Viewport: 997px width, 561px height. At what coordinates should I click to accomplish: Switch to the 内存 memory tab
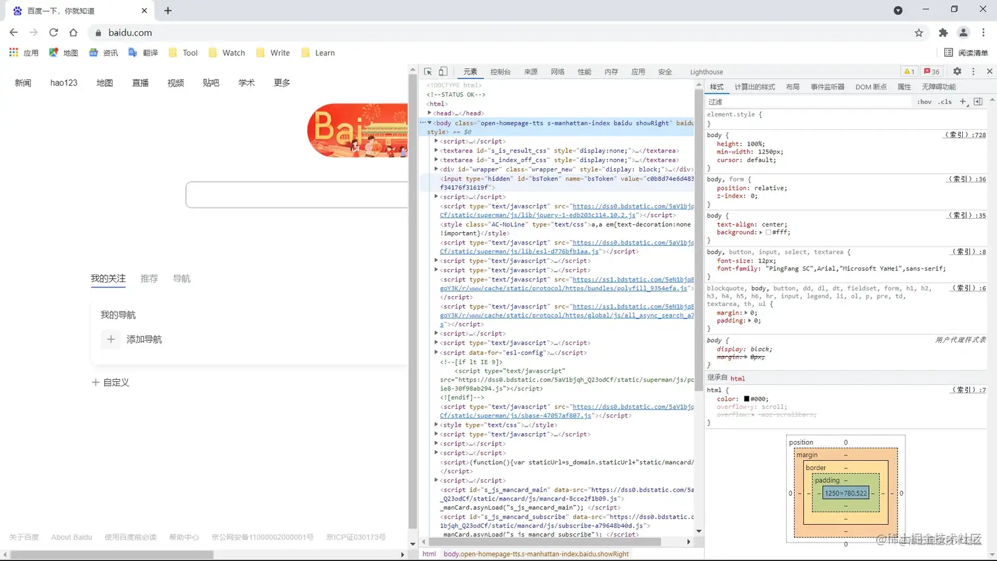tap(611, 72)
